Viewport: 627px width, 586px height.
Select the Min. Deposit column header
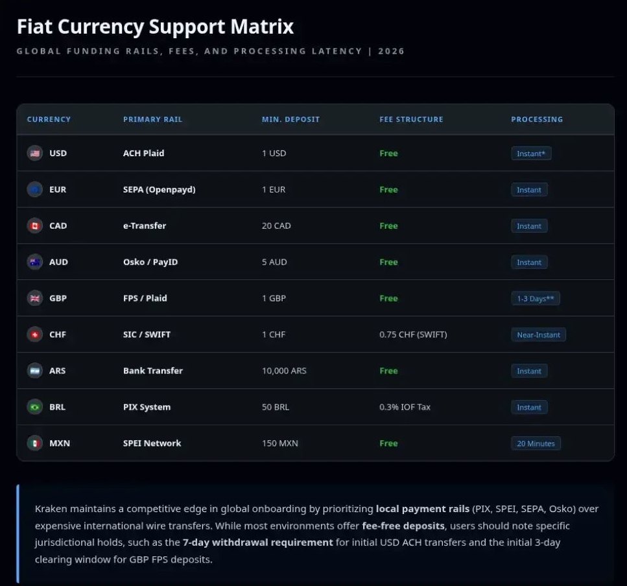[290, 119]
